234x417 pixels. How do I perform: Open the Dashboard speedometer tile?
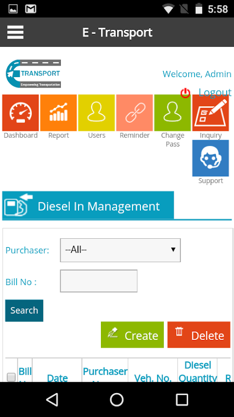[20, 113]
